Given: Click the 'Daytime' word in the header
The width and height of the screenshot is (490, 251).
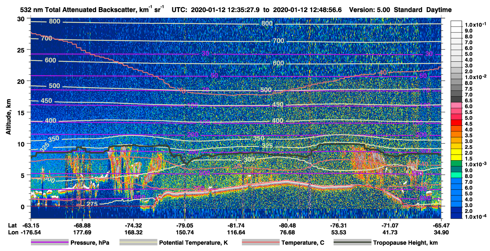Looking at the screenshot, I should tap(439, 10).
